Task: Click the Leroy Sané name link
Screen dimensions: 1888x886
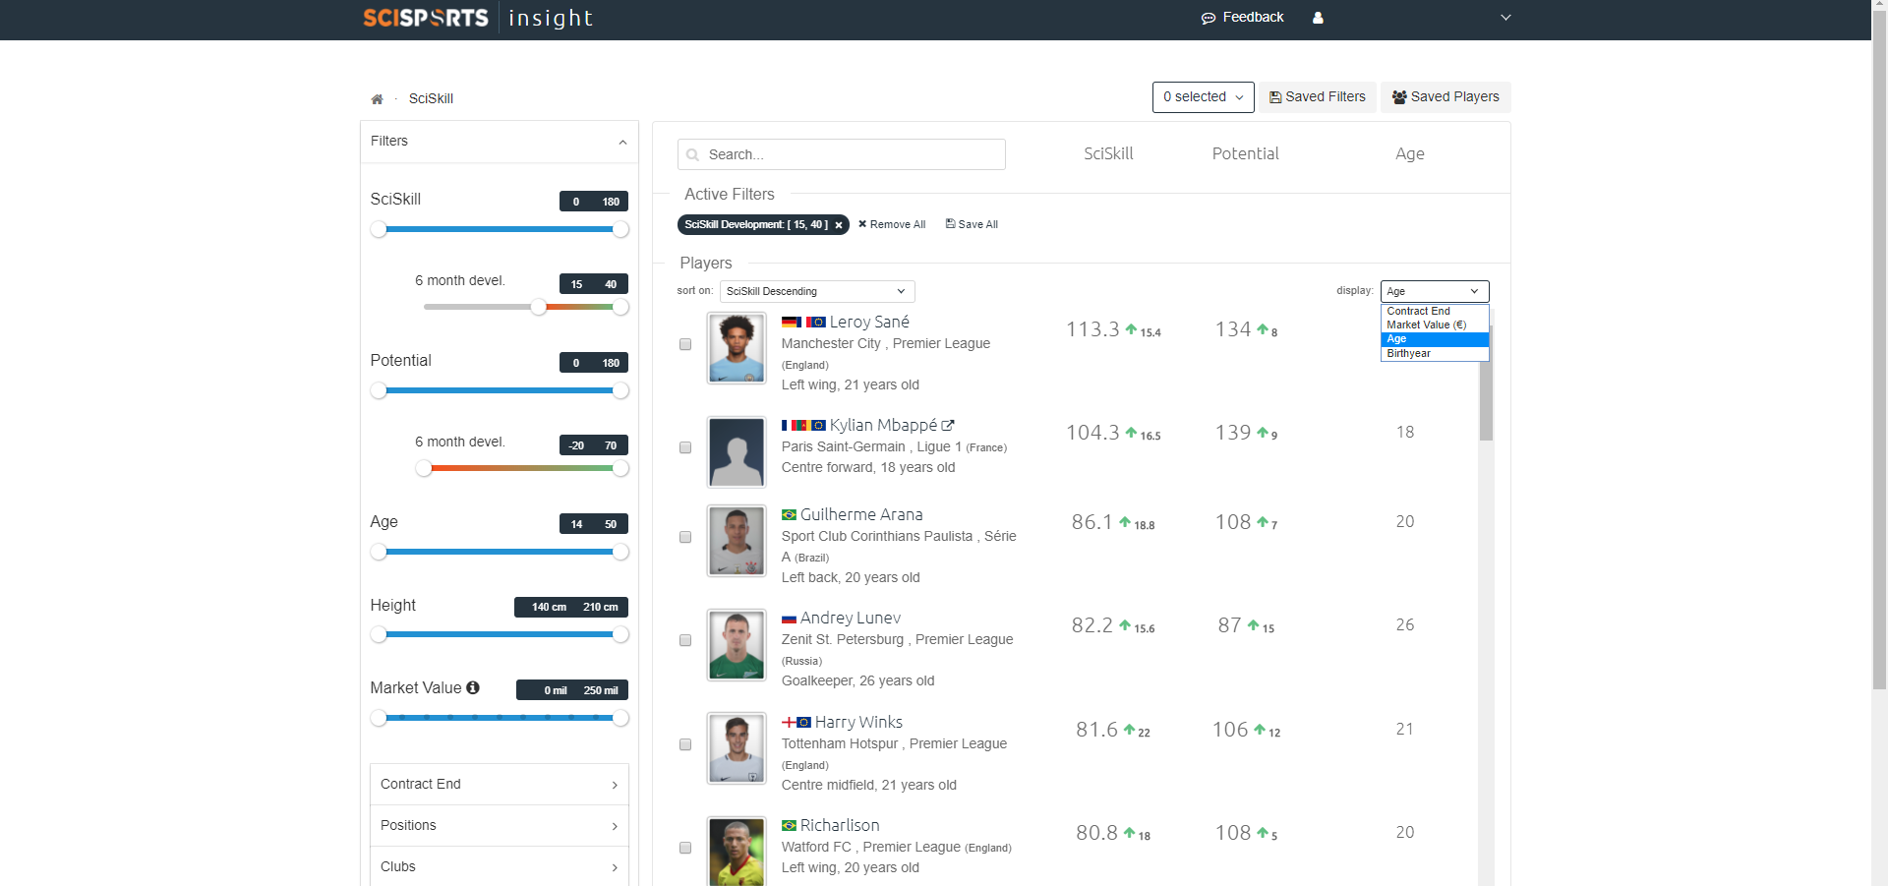Action: click(x=869, y=322)
